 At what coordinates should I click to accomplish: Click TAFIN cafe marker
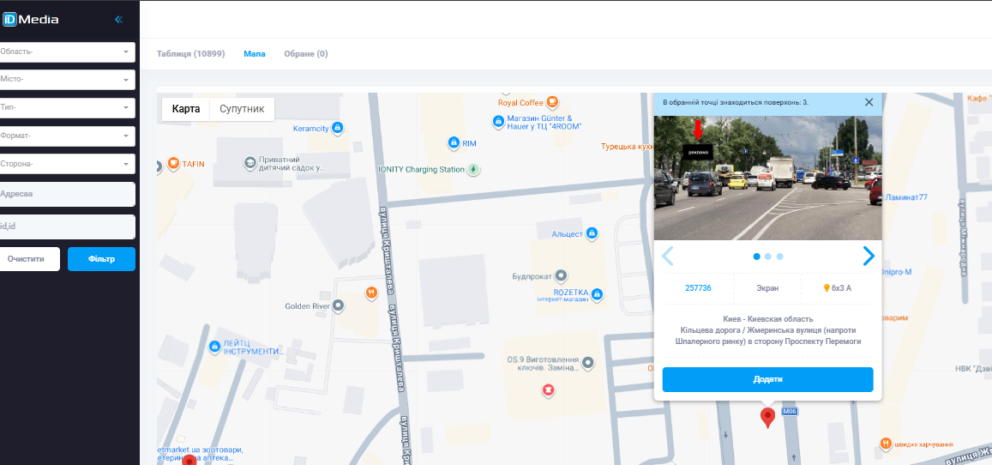pos(173,163)
